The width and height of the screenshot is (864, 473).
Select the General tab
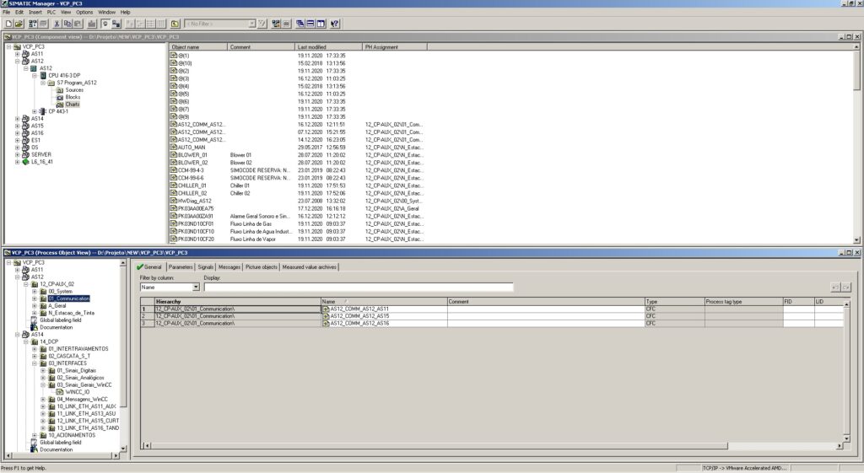point(149,267)
